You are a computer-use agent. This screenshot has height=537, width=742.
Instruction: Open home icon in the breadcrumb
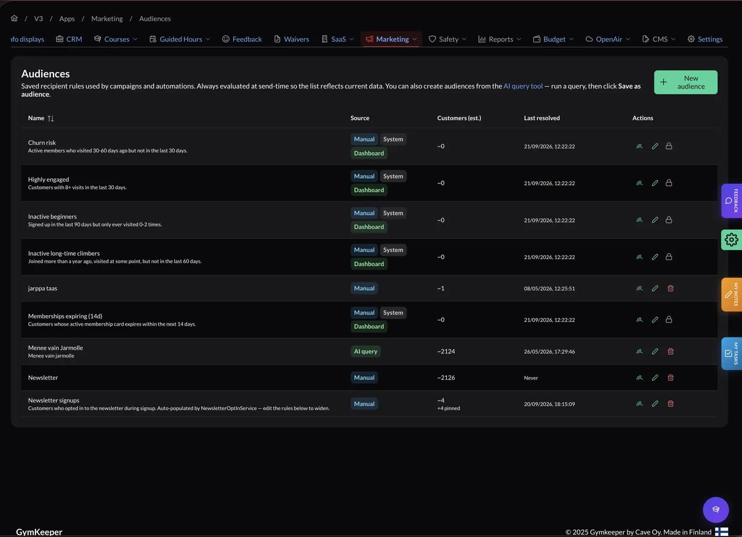14,18
